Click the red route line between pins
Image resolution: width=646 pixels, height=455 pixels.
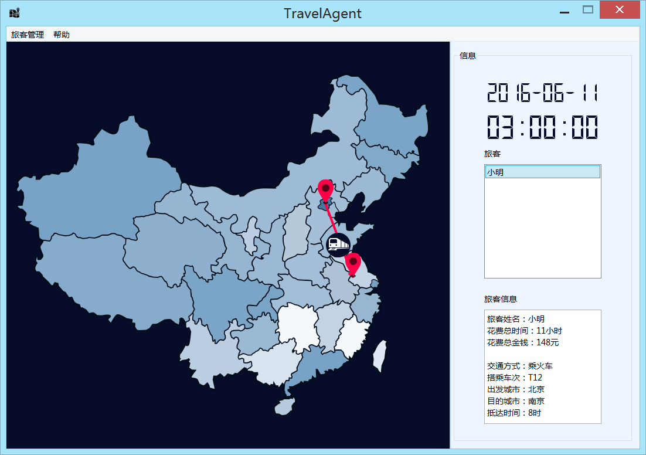coord(331,219)
